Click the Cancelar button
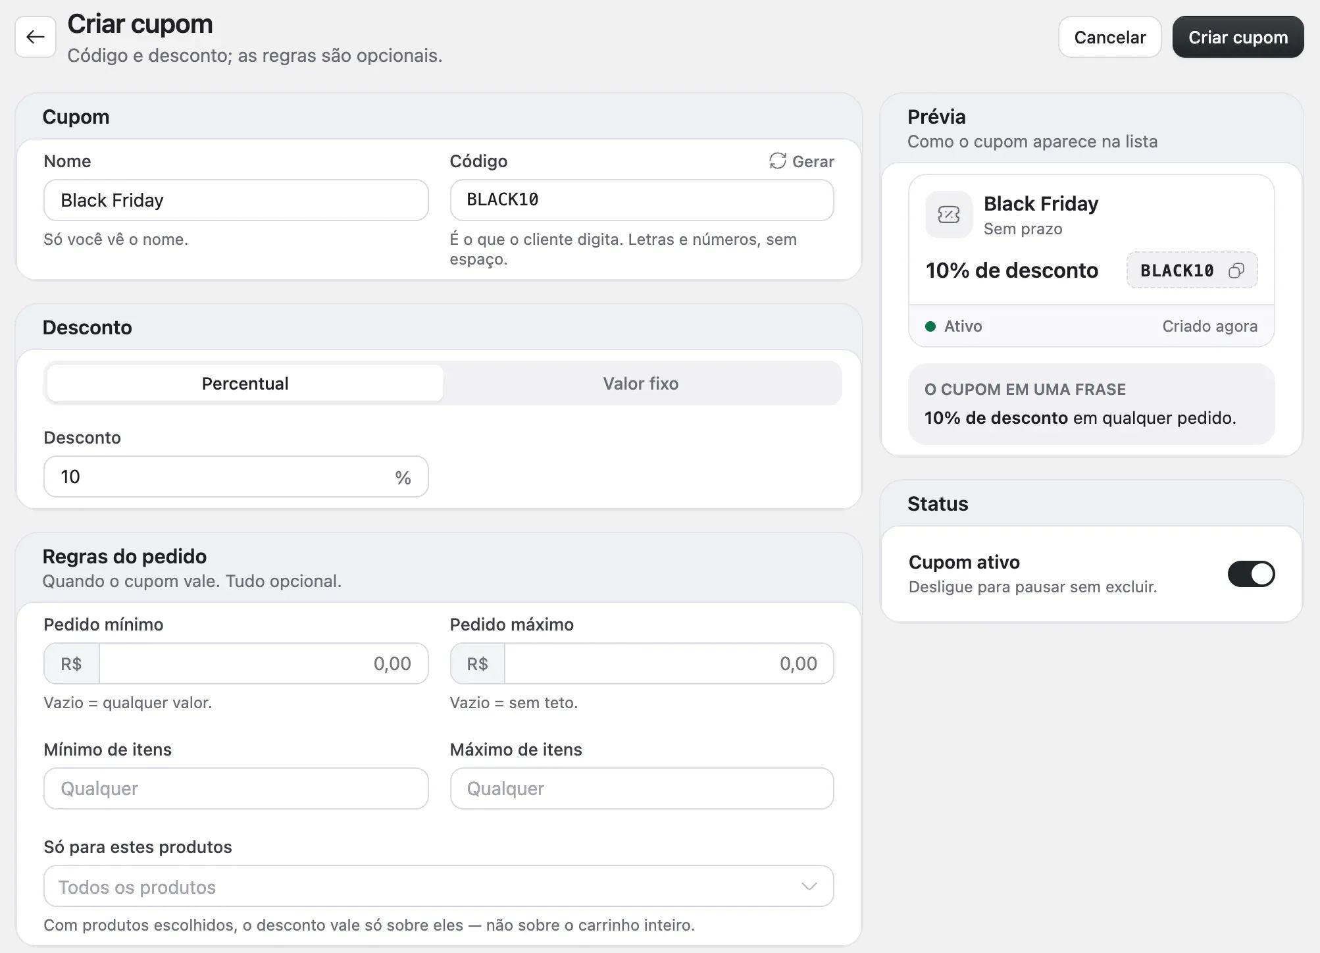 coord(1109,38)
